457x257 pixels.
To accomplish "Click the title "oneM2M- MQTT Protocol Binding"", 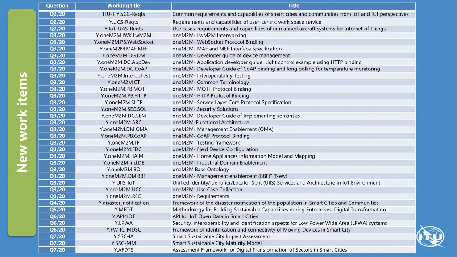I will [212, 89].
